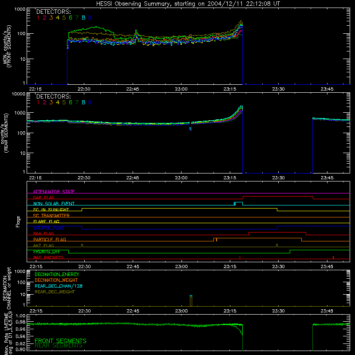The image size is (355, 355).
Task: Select dark green detector 7 in front segments legend
Action: tap(77, 18)
